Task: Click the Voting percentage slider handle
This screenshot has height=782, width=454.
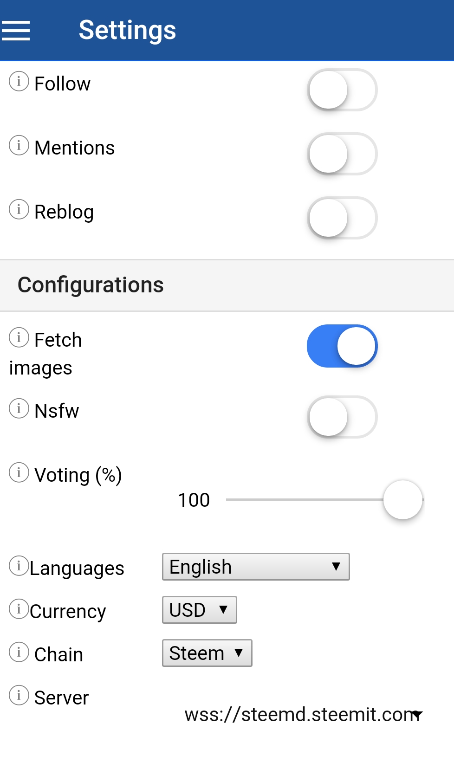Action: tap(403, 500)
